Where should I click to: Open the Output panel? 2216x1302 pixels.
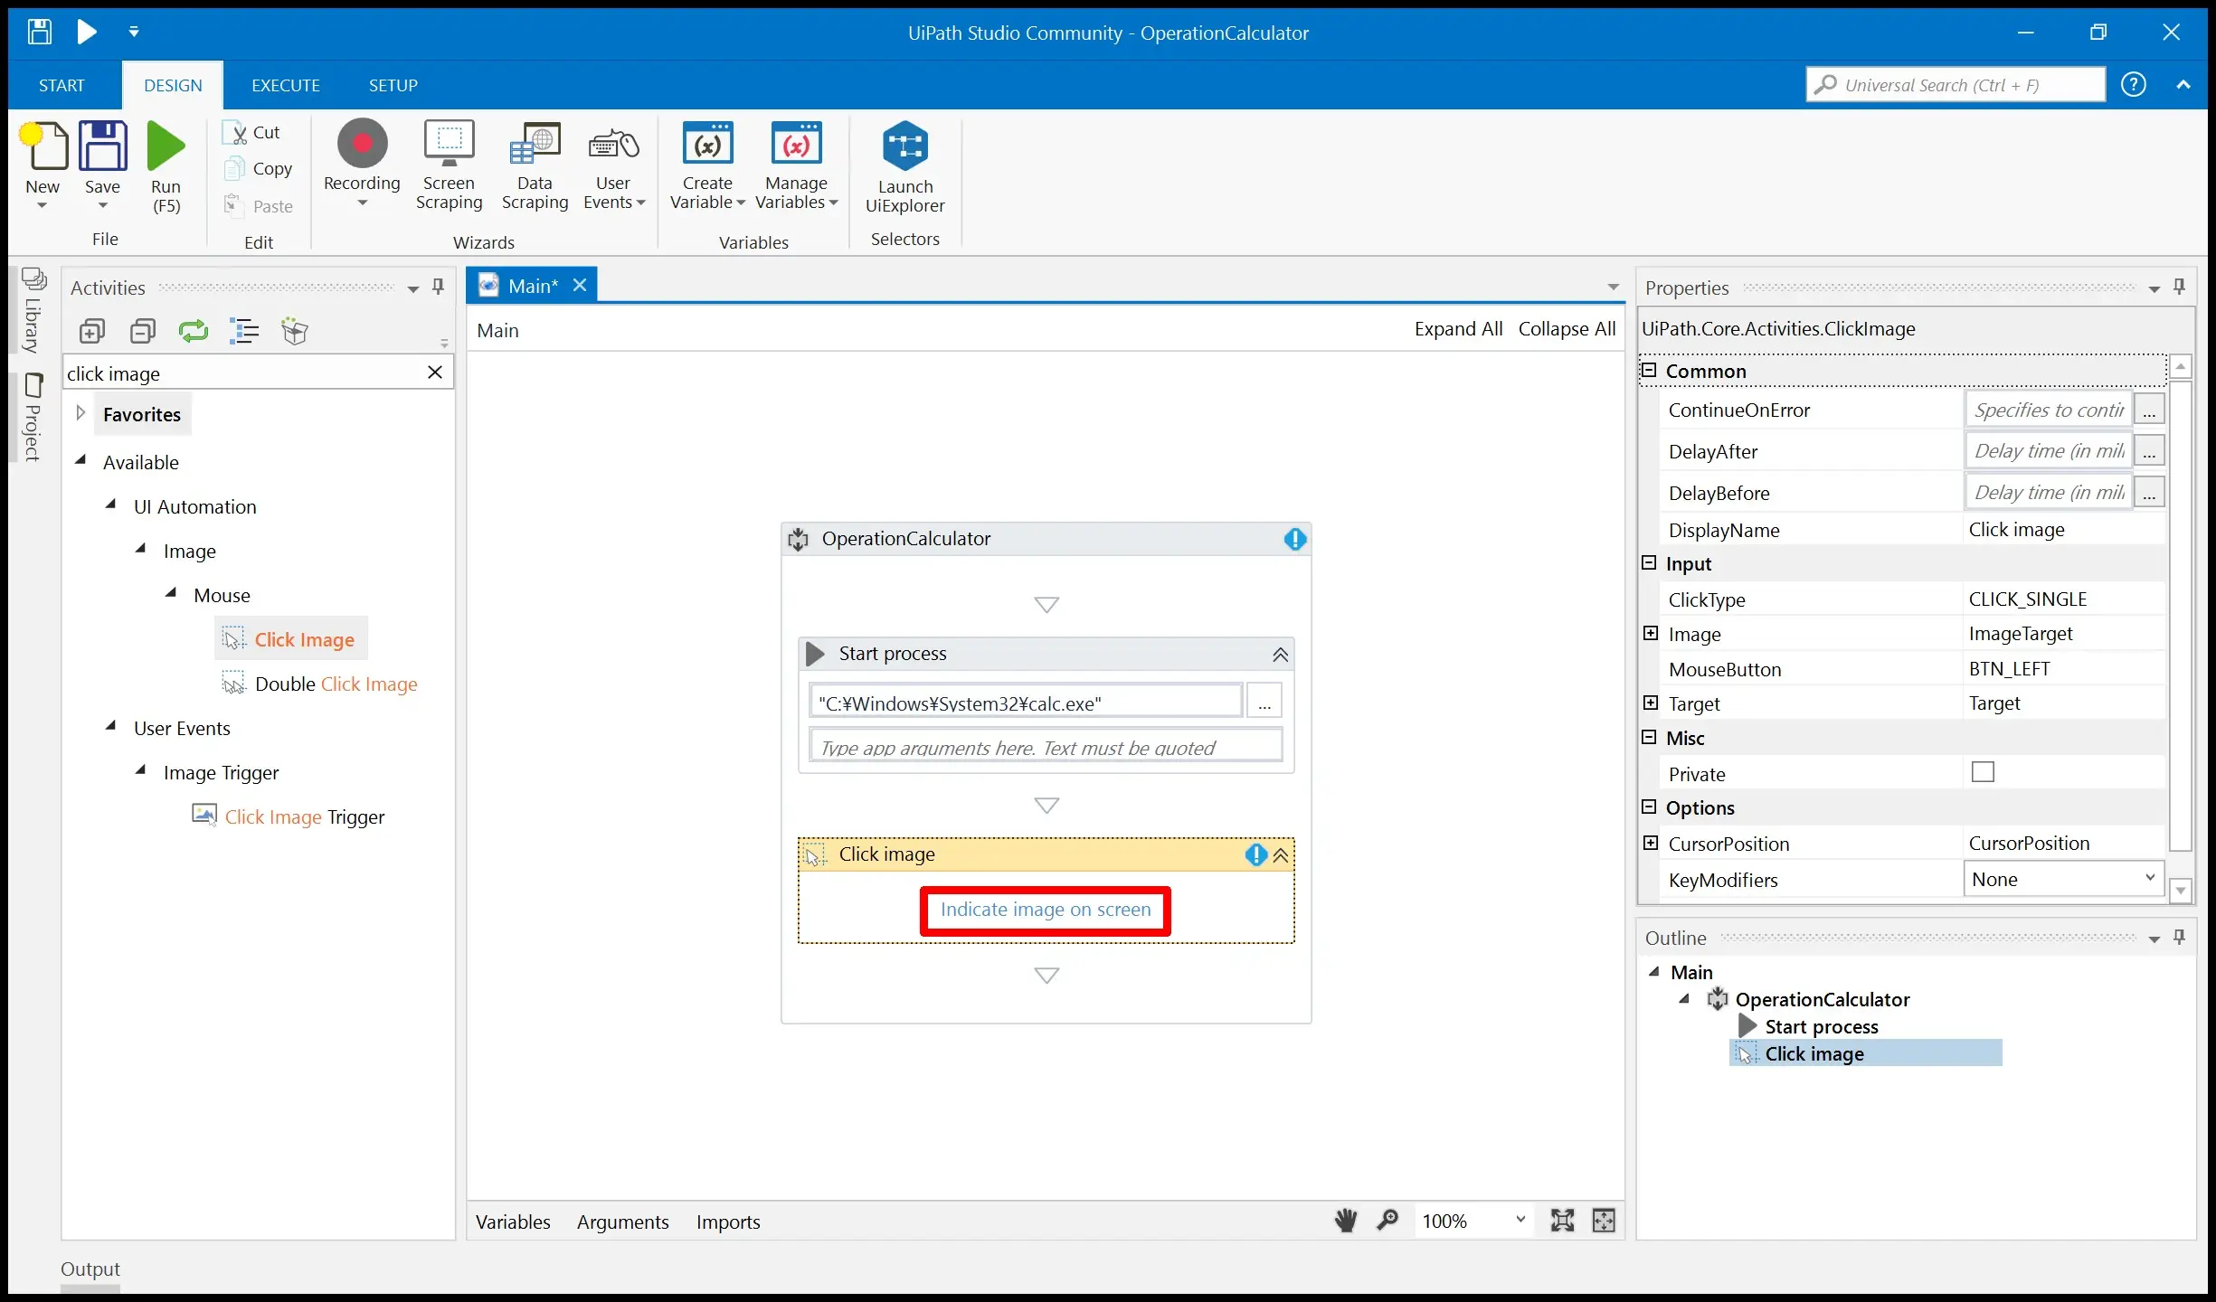[90, 1269]
